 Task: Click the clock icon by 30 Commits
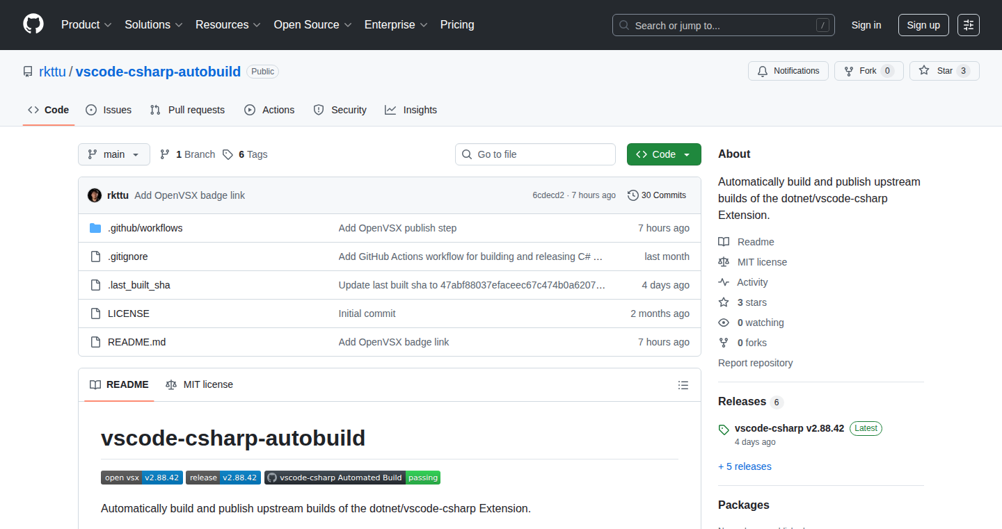633,195
